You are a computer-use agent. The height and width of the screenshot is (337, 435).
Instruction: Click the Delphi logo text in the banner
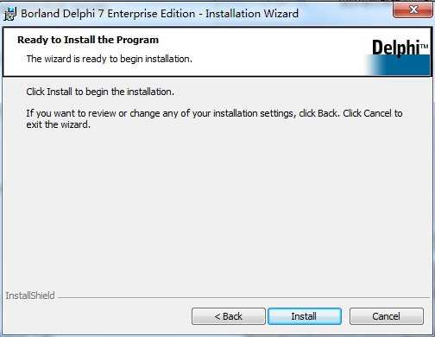click(395, 48)
